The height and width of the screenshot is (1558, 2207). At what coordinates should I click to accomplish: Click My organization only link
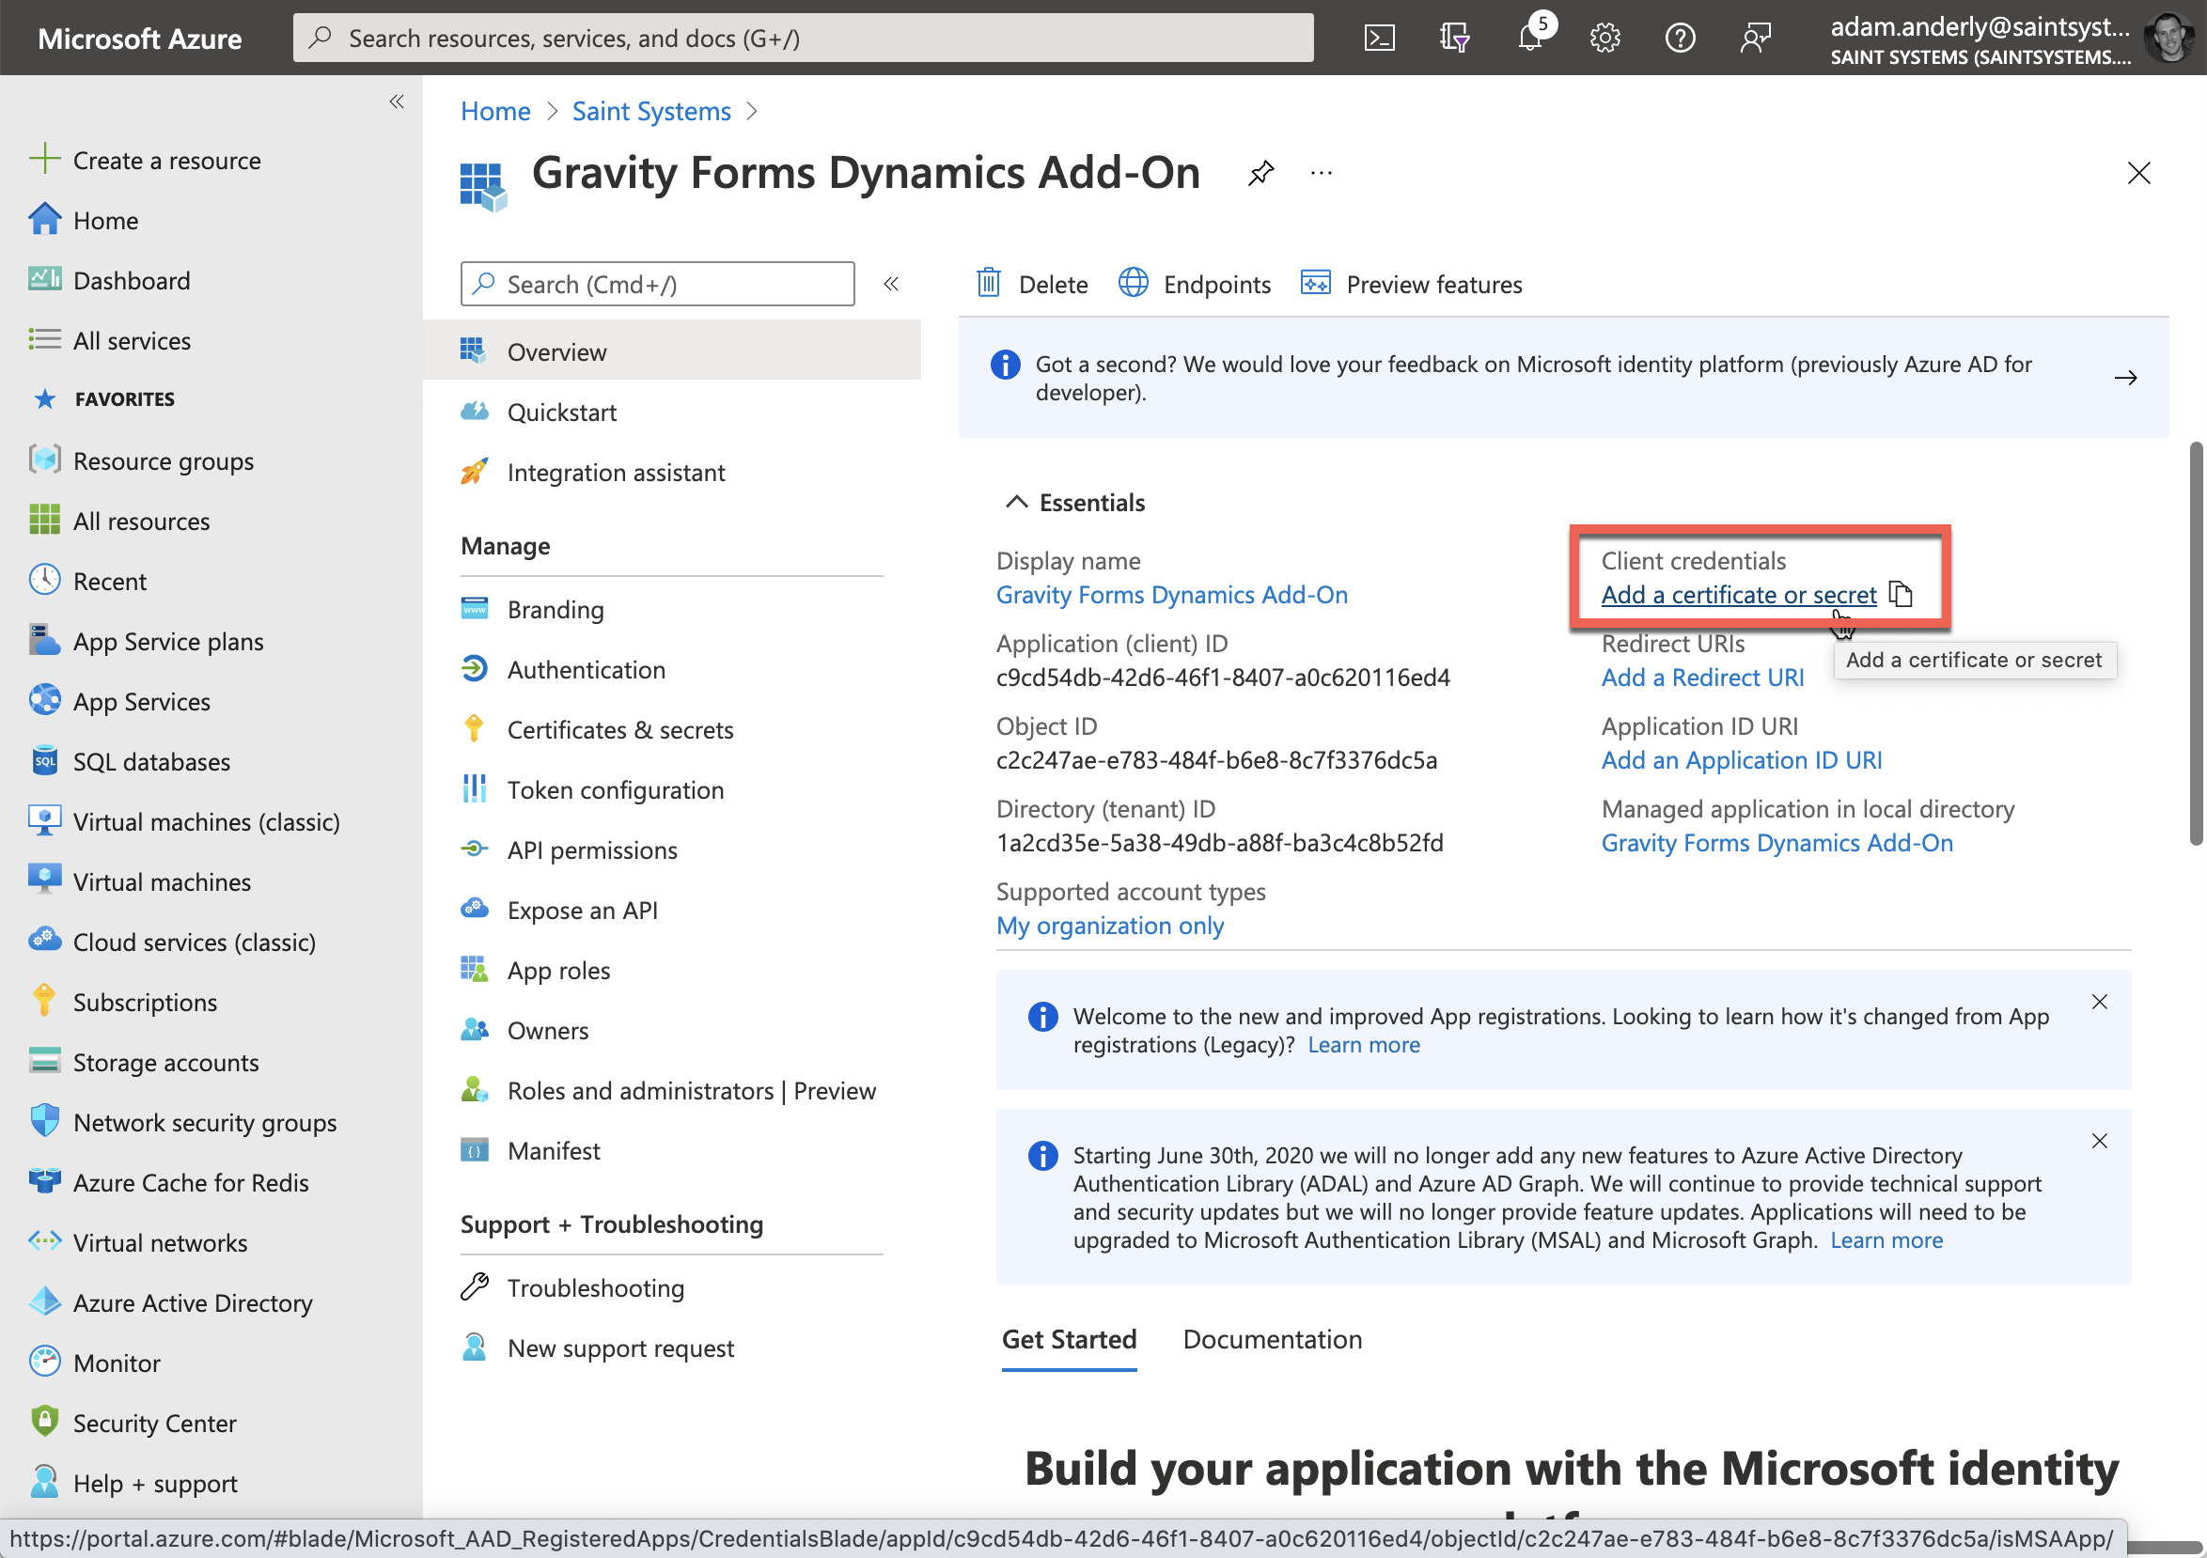pyautogui.click(x=1110, y=926)
